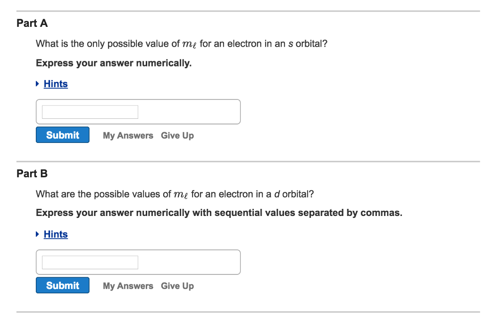The image size is (483, 315).
Task: Submit the answer for Part A
Action: (62, 135)
